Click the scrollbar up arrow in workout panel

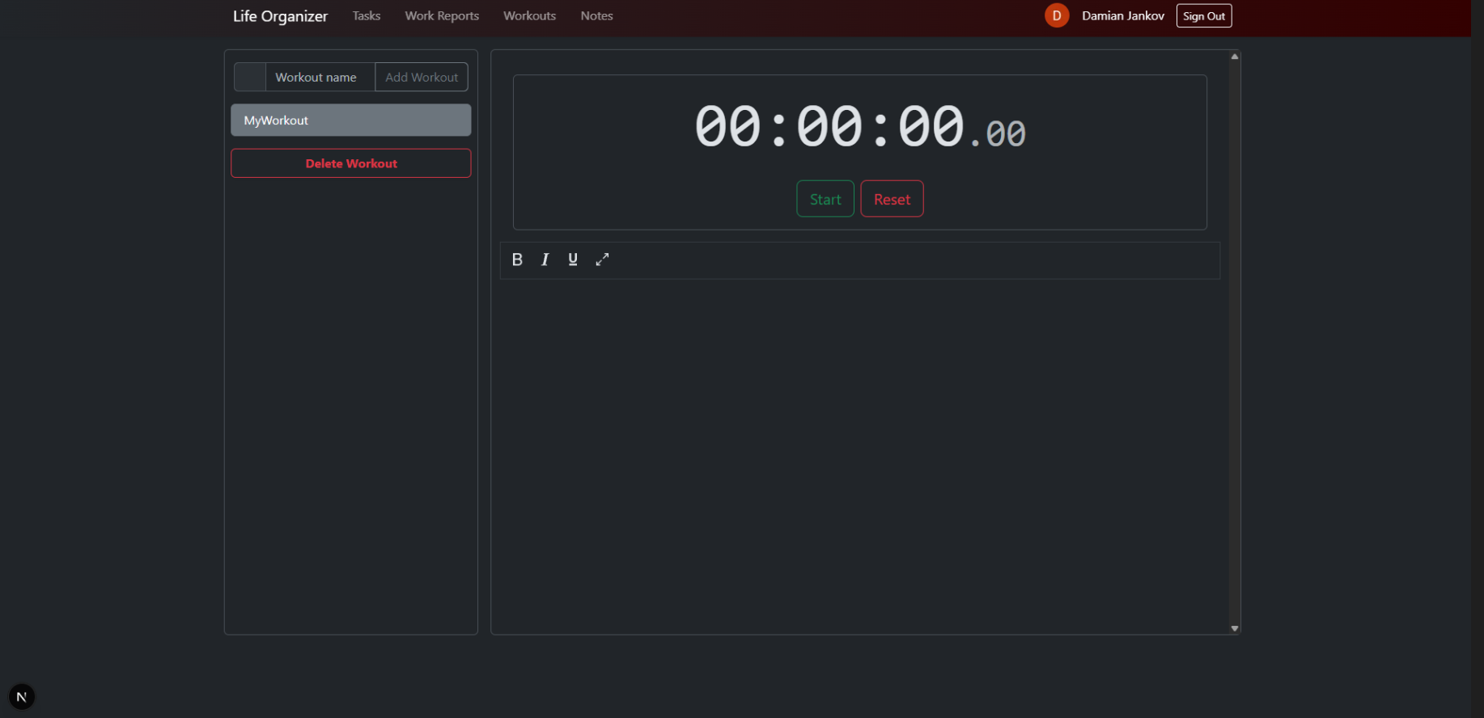(x=1235, y=57)
